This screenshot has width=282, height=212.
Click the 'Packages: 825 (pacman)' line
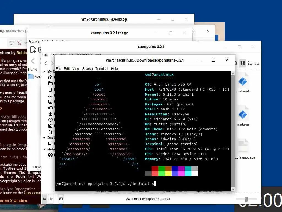pos(169,104)
